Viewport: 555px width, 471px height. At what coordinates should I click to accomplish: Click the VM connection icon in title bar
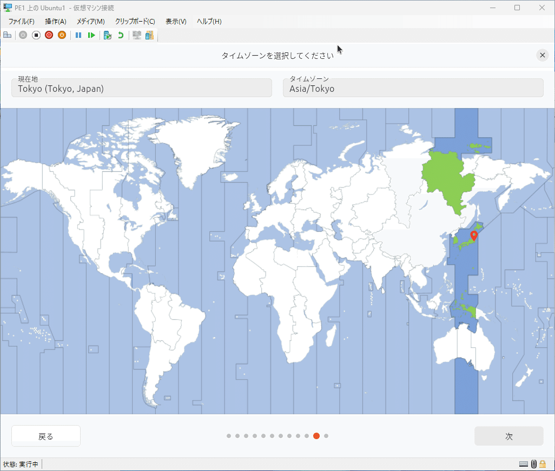pyautogui.click(x=8, y=8)
